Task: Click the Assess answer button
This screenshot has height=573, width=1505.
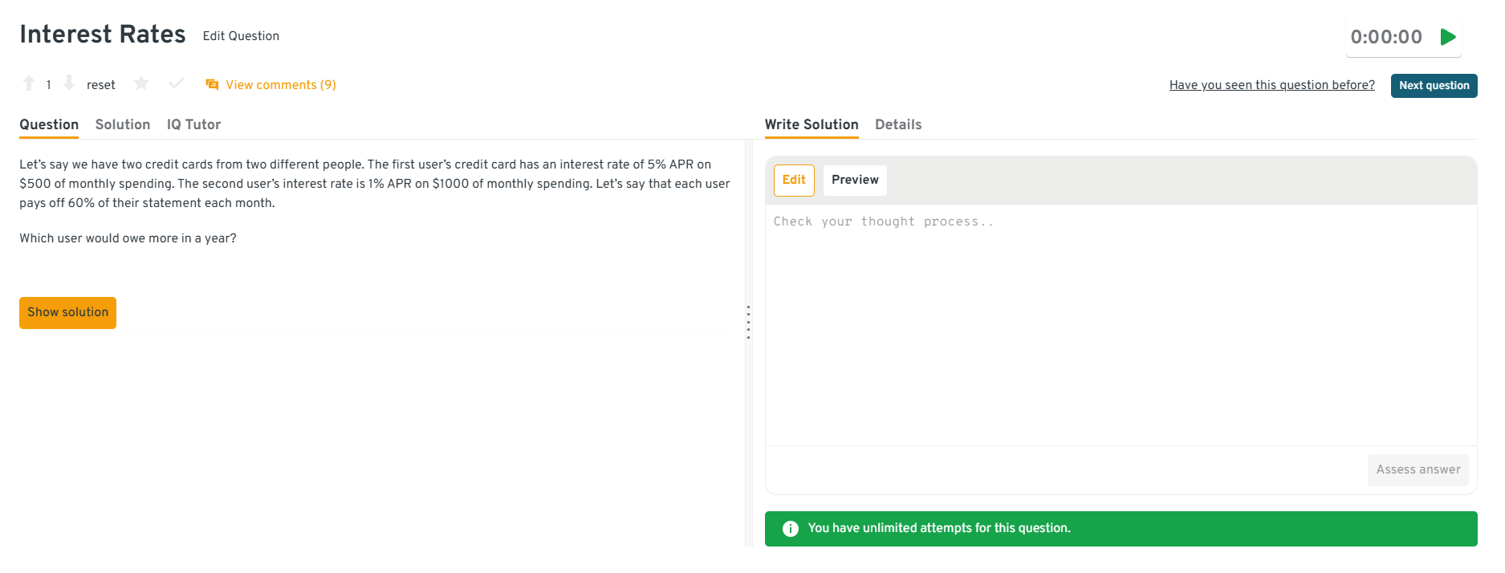Action: tap(1418, 470)
